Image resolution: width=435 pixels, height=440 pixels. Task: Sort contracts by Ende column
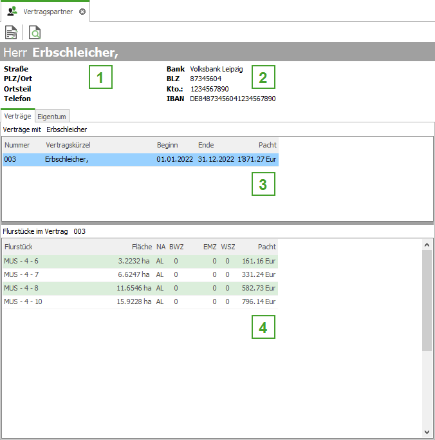[206, 145]
